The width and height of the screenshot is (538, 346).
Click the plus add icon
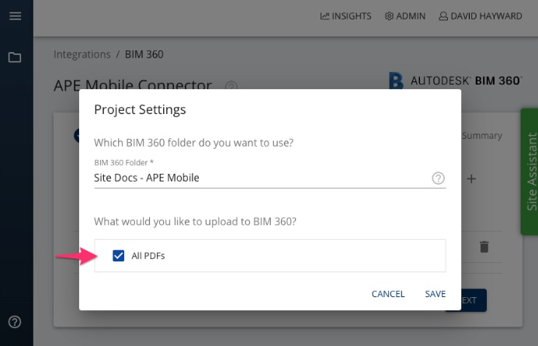pos(471,178)
